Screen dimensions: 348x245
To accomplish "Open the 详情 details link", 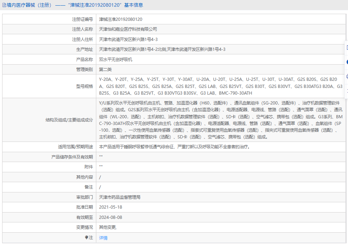I will [x=103, y=238].
